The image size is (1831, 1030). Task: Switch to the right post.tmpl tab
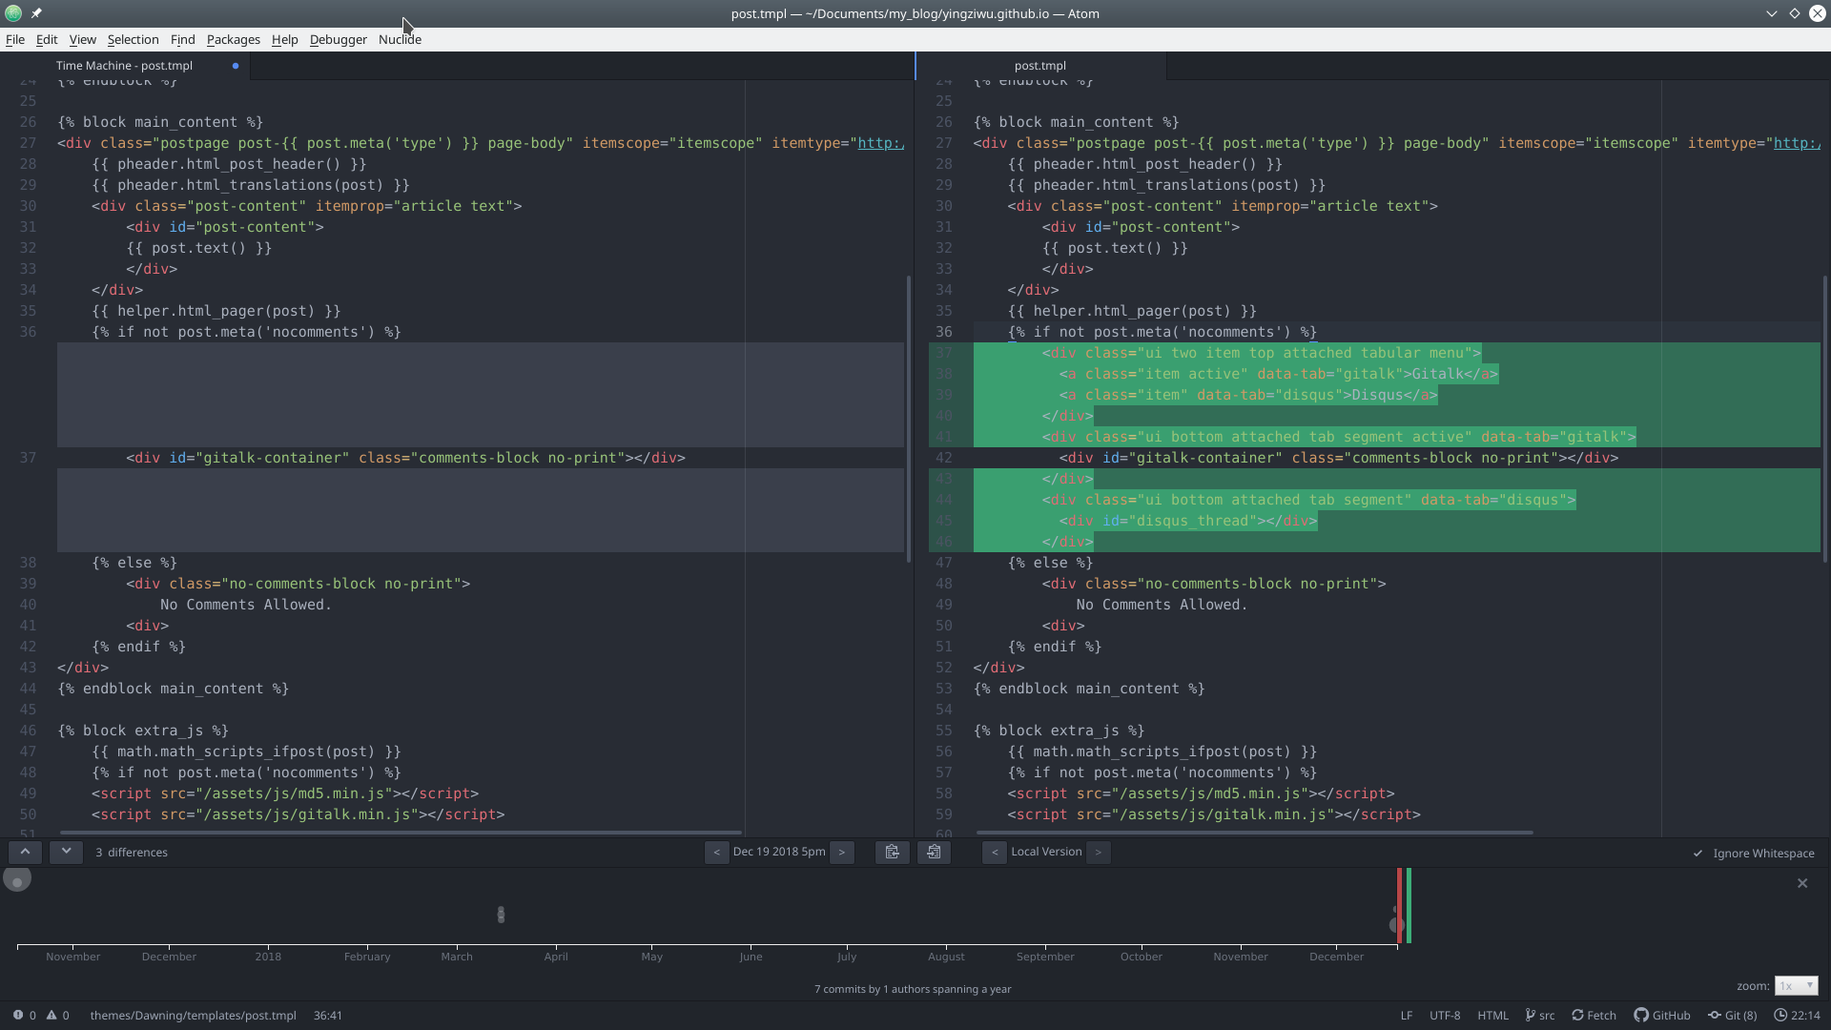[1039, 66]
